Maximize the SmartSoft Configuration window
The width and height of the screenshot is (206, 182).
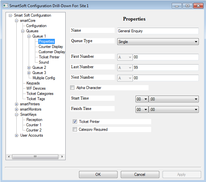point(187,6)
